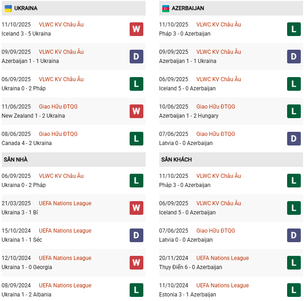Click the L badge for Thụy Điển 6 - 0 Azerbaijan
The width and height of the screenshot is (304, 301).
(x=294, y=263)
